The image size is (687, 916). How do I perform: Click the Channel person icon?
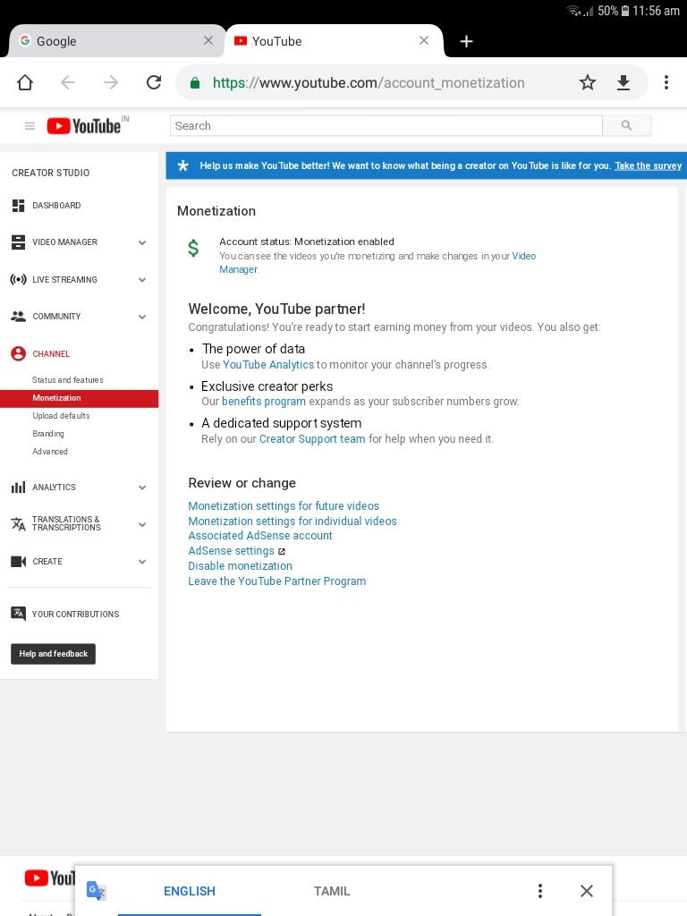[18, 353]
